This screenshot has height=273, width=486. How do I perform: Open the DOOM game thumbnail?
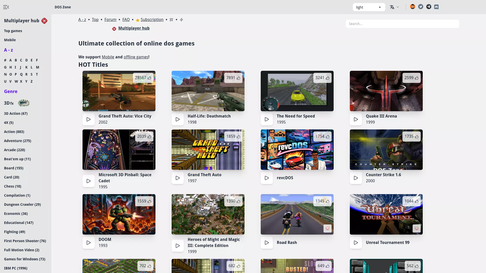point(119,214)
